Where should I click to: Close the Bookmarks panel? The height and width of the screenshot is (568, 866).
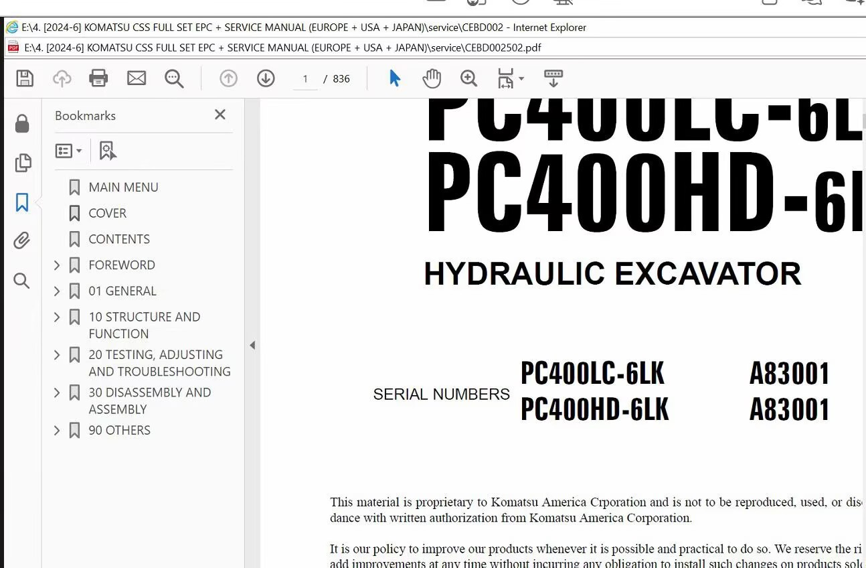[220, 115]
